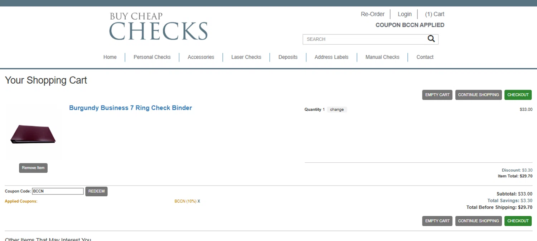Open the Home menu item
Viewport: 537px width, 241px height.
[x=110, y=57]
